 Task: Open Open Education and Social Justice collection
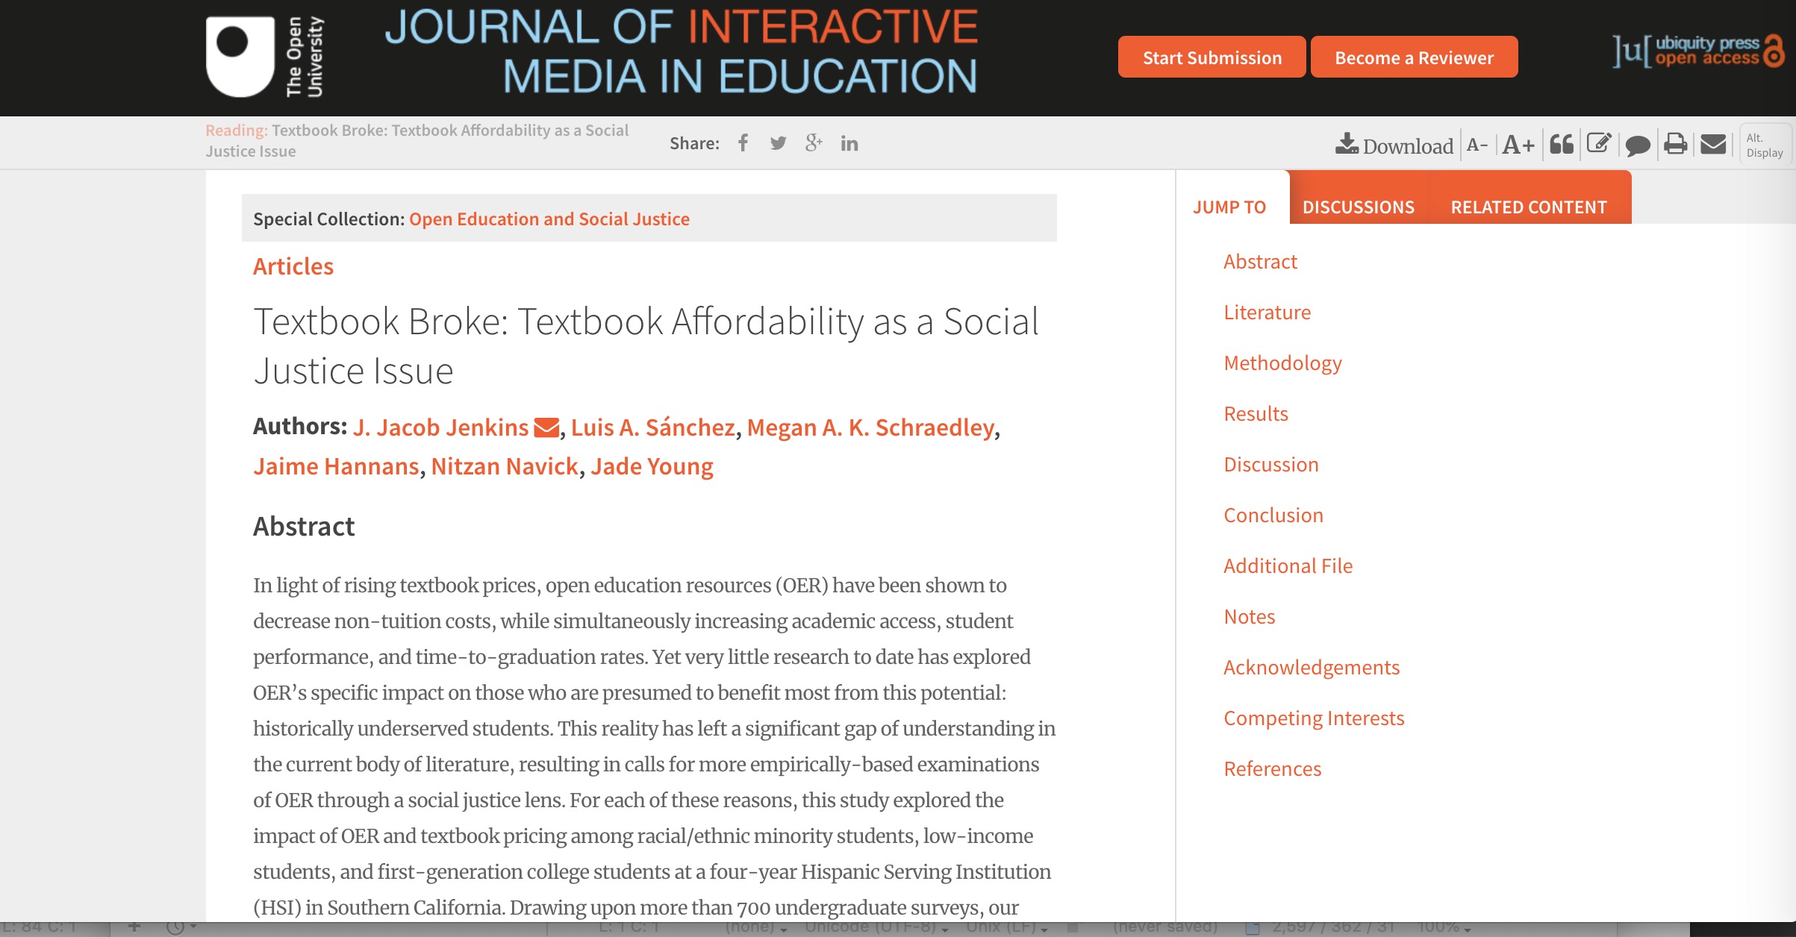click(549, 219)
